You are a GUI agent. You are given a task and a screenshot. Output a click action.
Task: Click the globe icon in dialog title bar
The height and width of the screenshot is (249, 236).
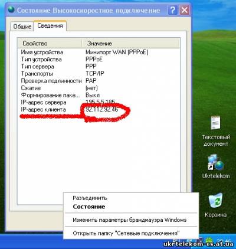click(11, 10)
